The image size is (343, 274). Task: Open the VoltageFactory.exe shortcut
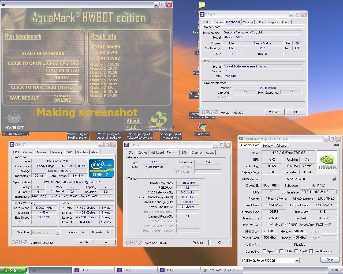pyautogui.click(x=140, y=136)
